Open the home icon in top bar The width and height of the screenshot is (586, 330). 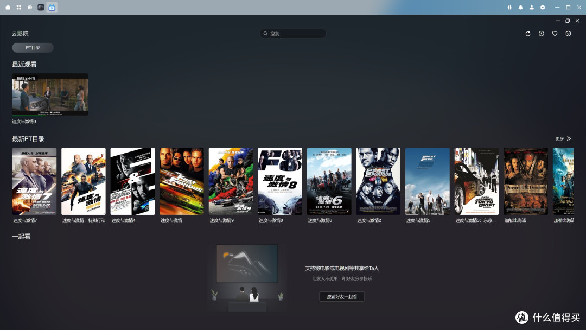8,8
